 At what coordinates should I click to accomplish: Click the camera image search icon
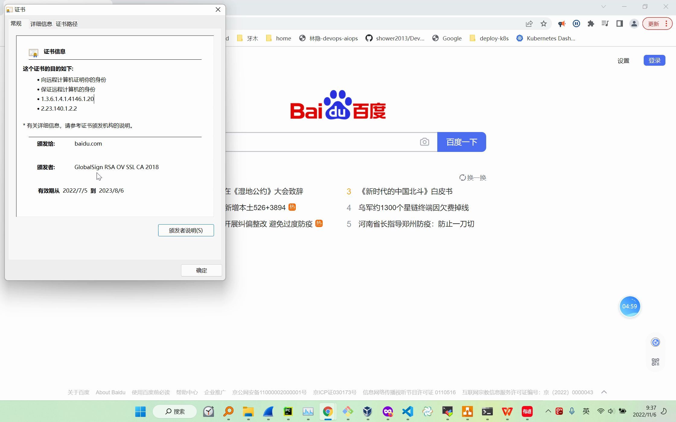424,142
